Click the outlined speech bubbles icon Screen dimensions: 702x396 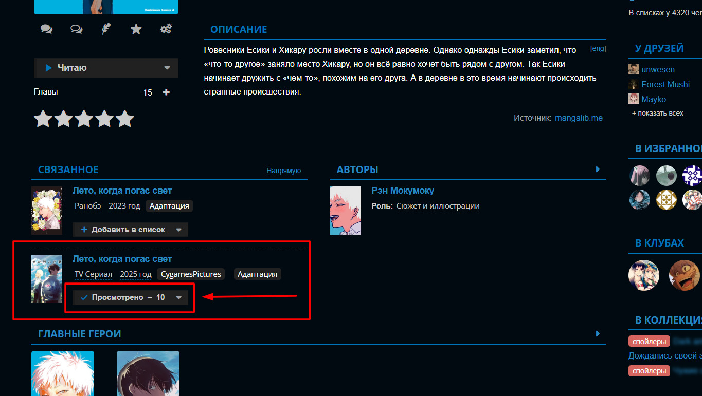76,29
